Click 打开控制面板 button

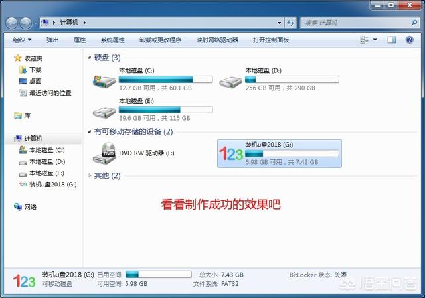click(271, 40)
